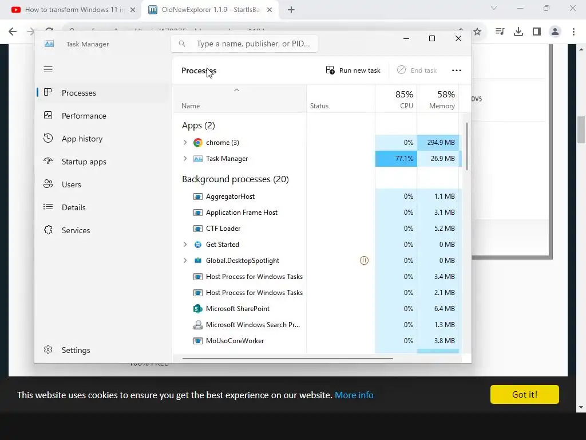This screenshot has width=586, height=440.
Task: Click the Performance graph icon in the sidebar
Action: tap(48, 115)
